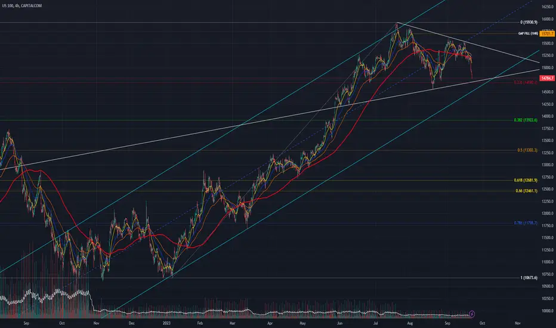
Task: Click the 10000.0 price axis value
Action: point(548,311)
